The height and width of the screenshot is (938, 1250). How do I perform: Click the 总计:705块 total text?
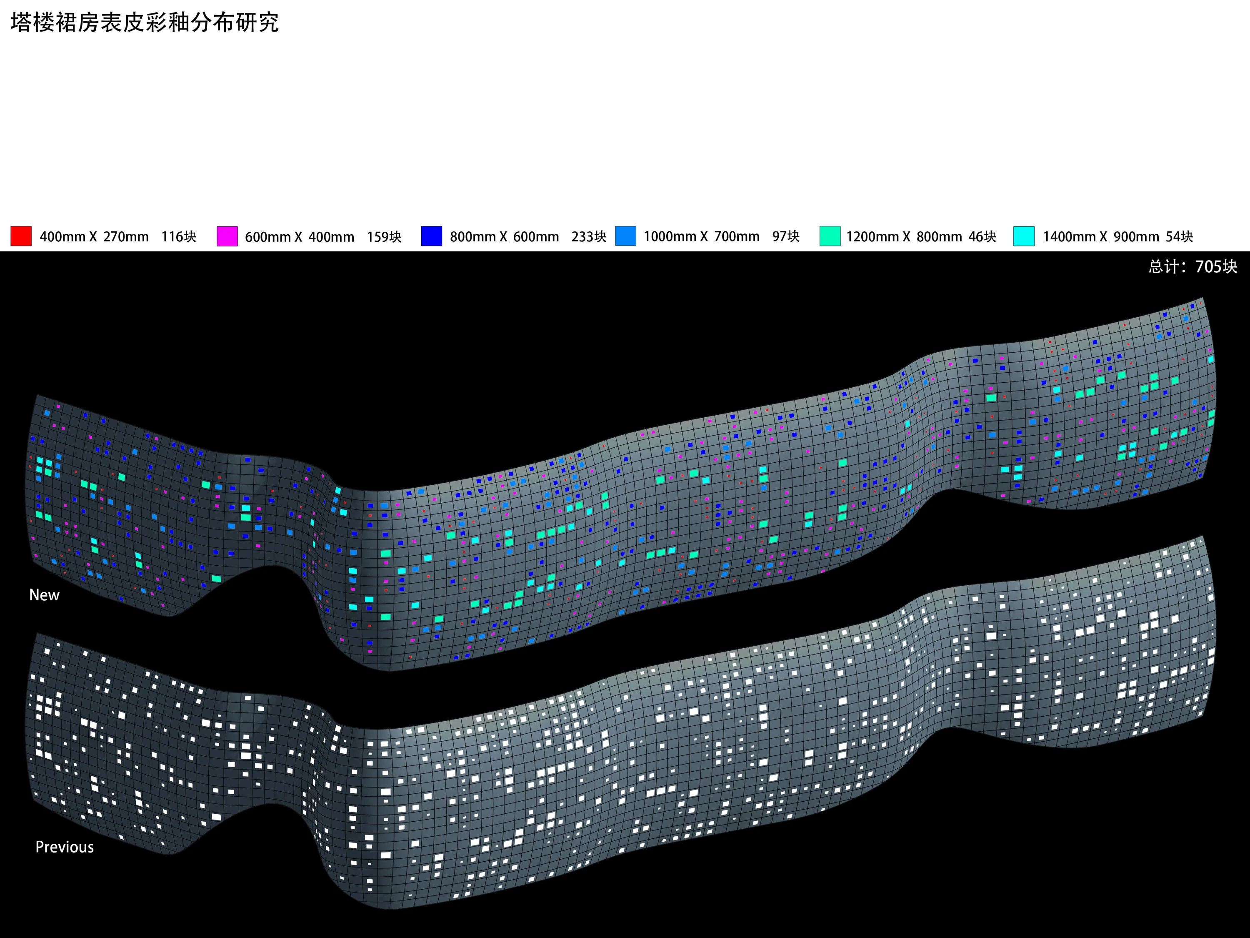(x=1193, y=267)
